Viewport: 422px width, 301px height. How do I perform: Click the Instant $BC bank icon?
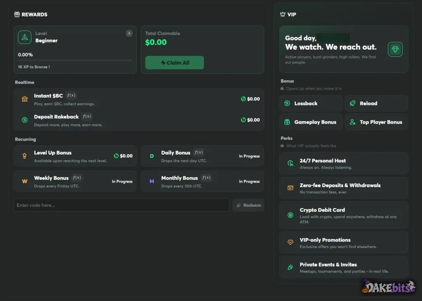pos(25,99)
